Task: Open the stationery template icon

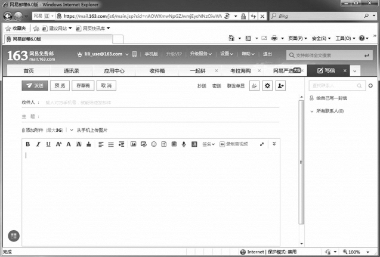Action: point(164,144)
